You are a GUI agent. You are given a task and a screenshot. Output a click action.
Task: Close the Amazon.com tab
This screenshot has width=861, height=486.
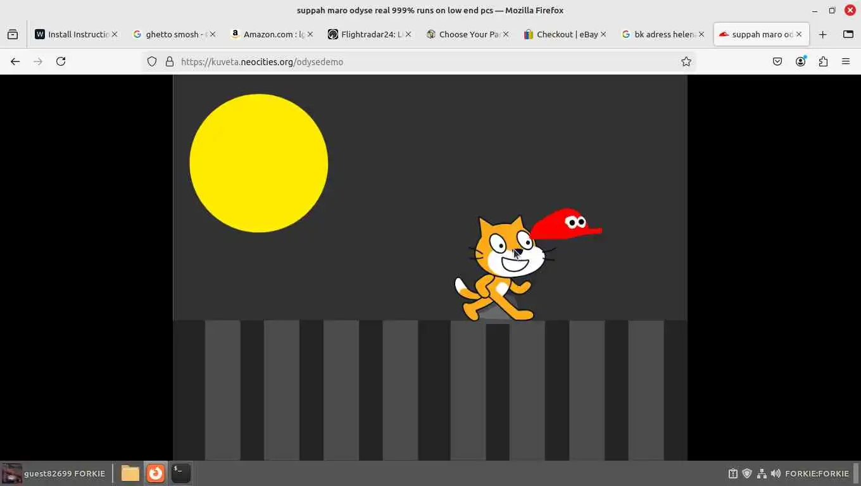click(x=310, y=34)
